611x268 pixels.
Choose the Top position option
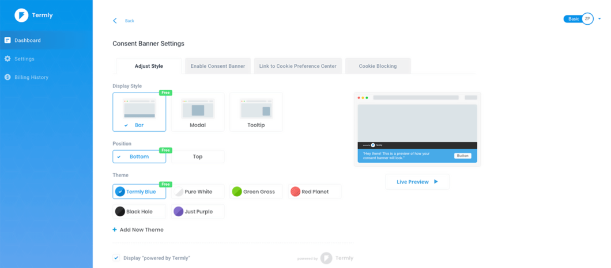coord(198,156)
